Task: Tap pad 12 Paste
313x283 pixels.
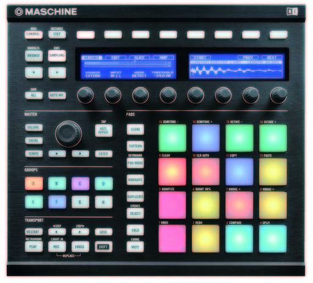Action: pos(273,172)
